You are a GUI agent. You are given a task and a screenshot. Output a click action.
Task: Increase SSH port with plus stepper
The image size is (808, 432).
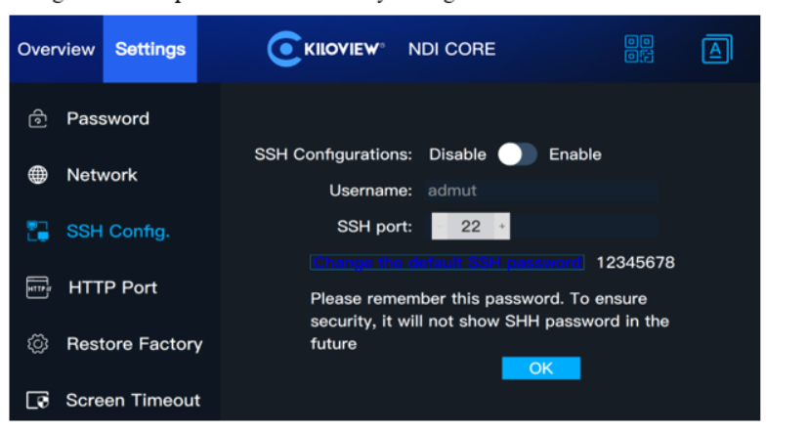coord(502,227)
